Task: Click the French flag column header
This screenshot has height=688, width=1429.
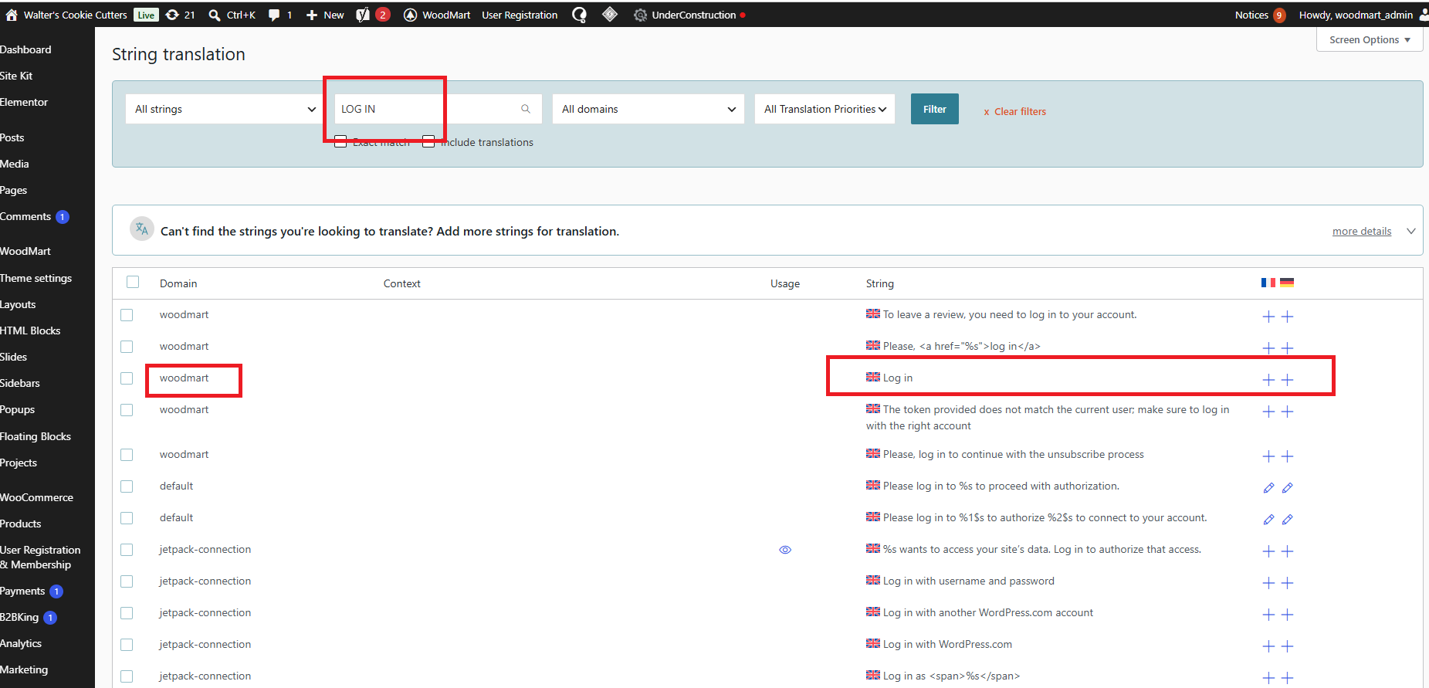Action: pyautogui.click(x=1268, y=283)
